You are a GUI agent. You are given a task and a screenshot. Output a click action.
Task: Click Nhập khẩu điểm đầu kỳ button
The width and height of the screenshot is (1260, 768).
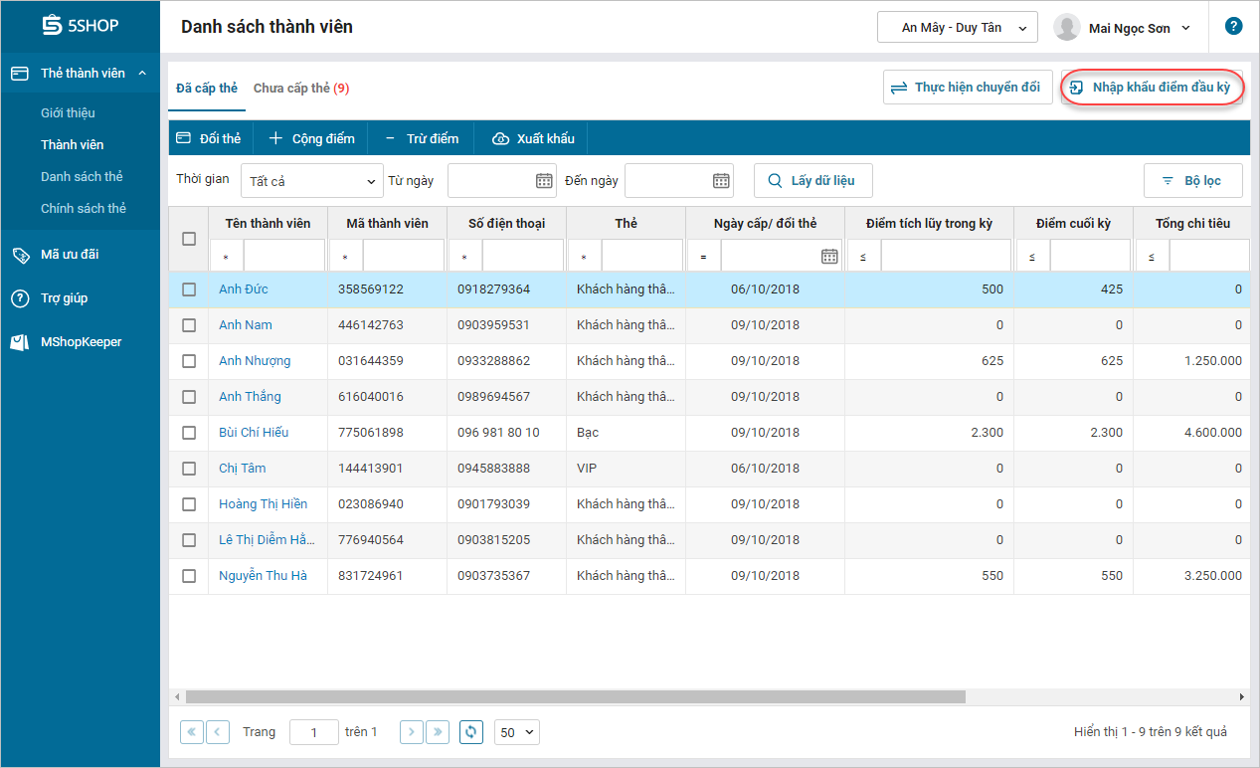[1152, 88]
